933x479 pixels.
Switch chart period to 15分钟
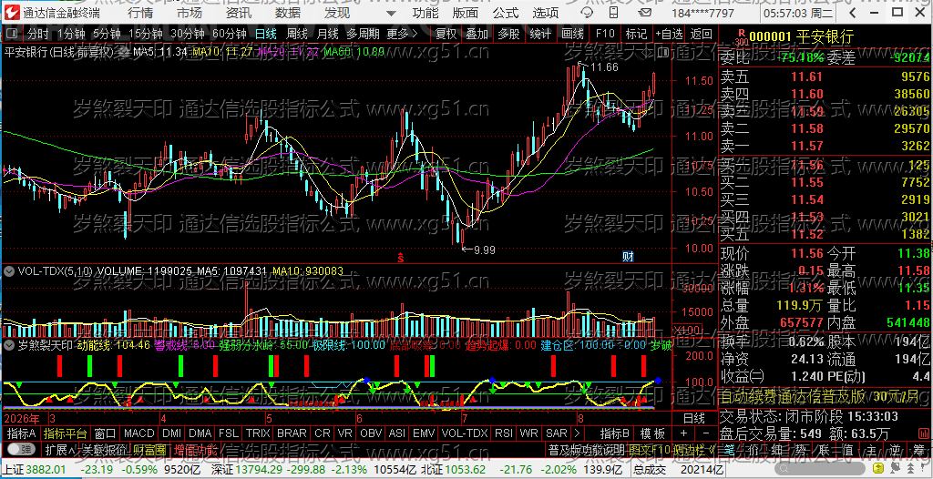pos(145,34)
